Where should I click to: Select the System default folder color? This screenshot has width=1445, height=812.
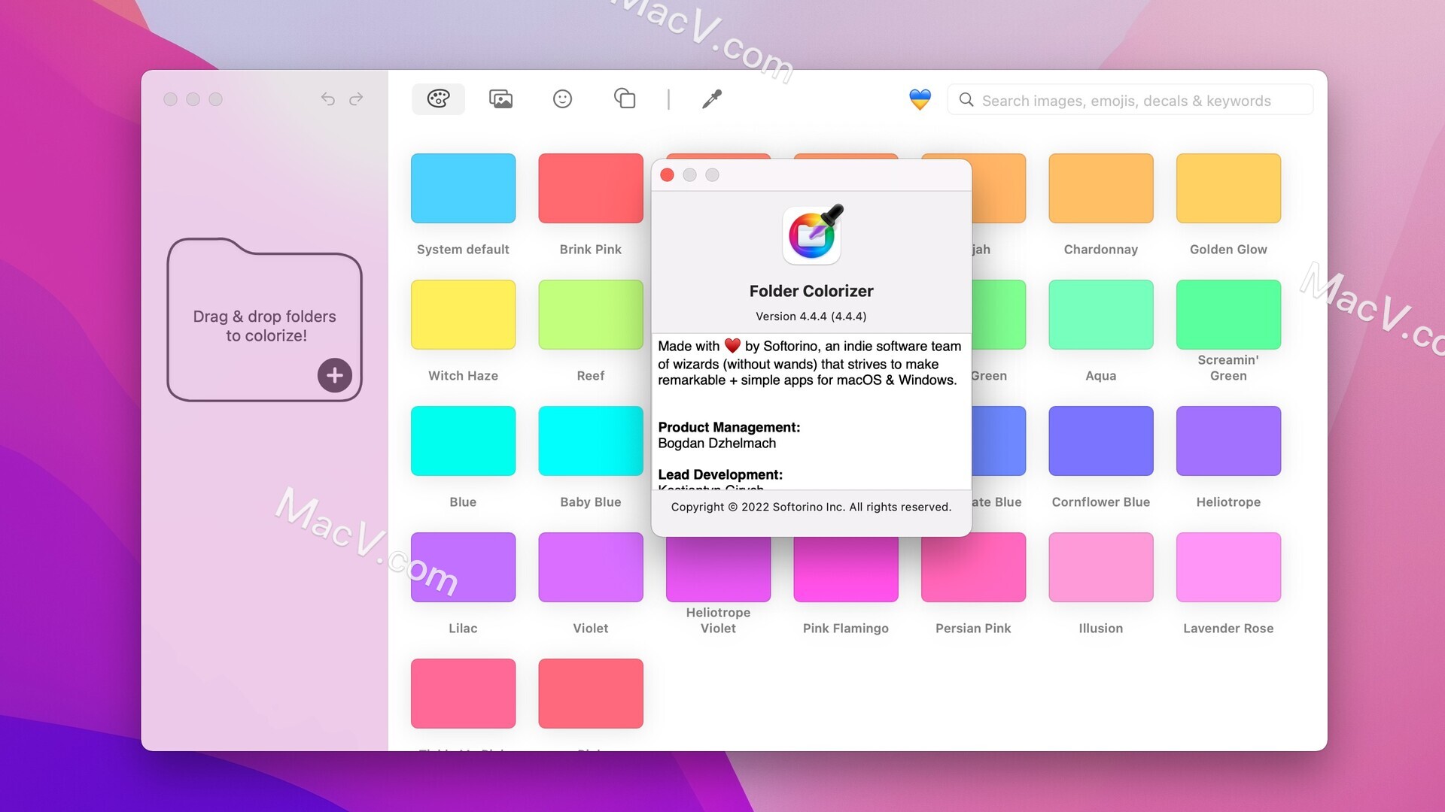[463, 188]
